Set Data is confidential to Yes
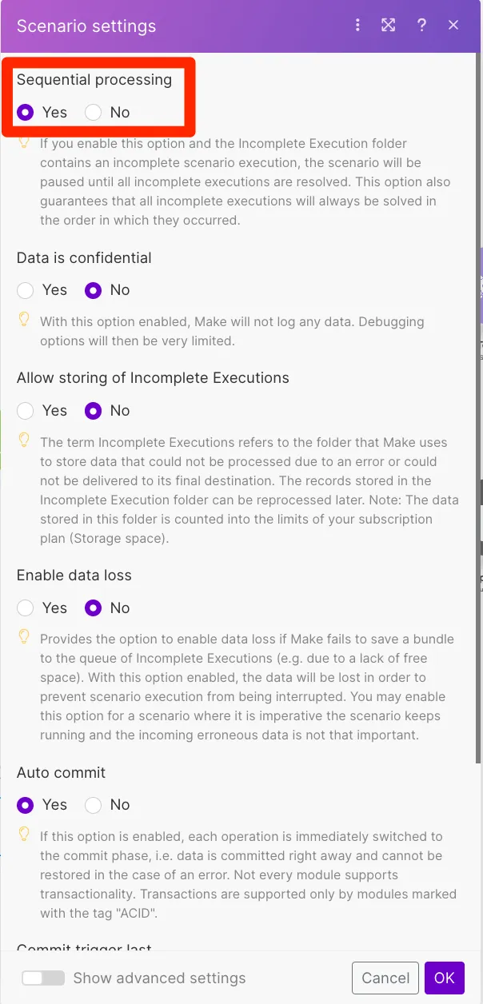483x1004 pixels. 26,290
